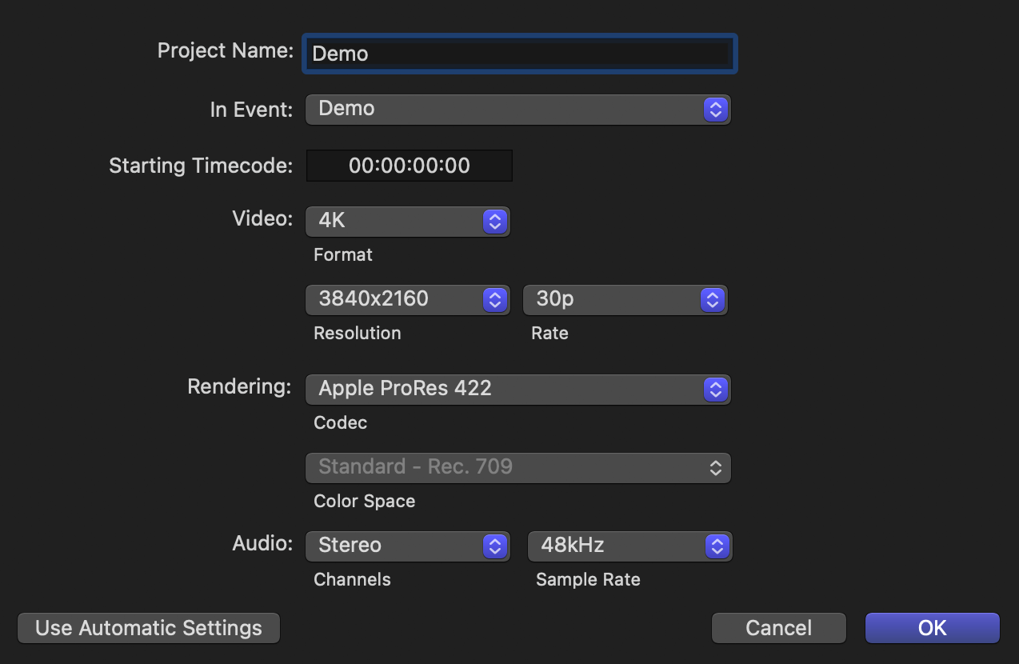Screen dimensions: 1019x664
Task: Click the Project Name text field
Action: (519, 54)
